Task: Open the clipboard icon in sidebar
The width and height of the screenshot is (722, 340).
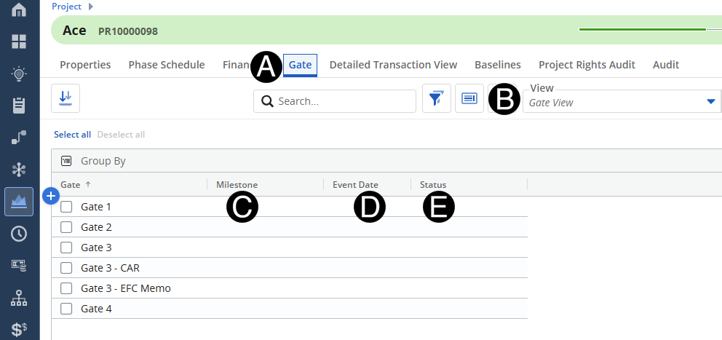Action: [x=19, y=106]
